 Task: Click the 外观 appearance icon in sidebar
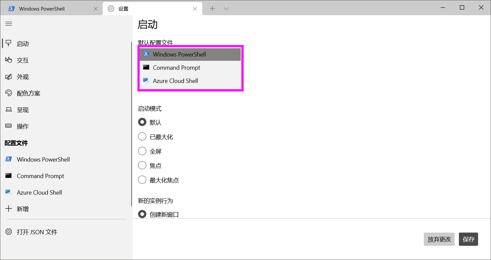9,77
